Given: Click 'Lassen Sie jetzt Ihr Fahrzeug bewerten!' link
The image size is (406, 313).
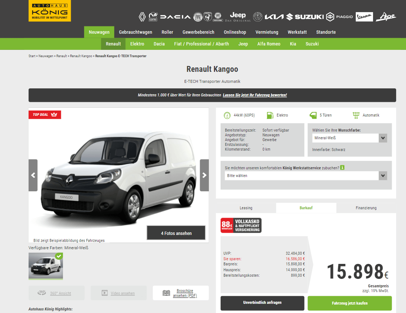Looking at the screenshot, I should 255,95.
